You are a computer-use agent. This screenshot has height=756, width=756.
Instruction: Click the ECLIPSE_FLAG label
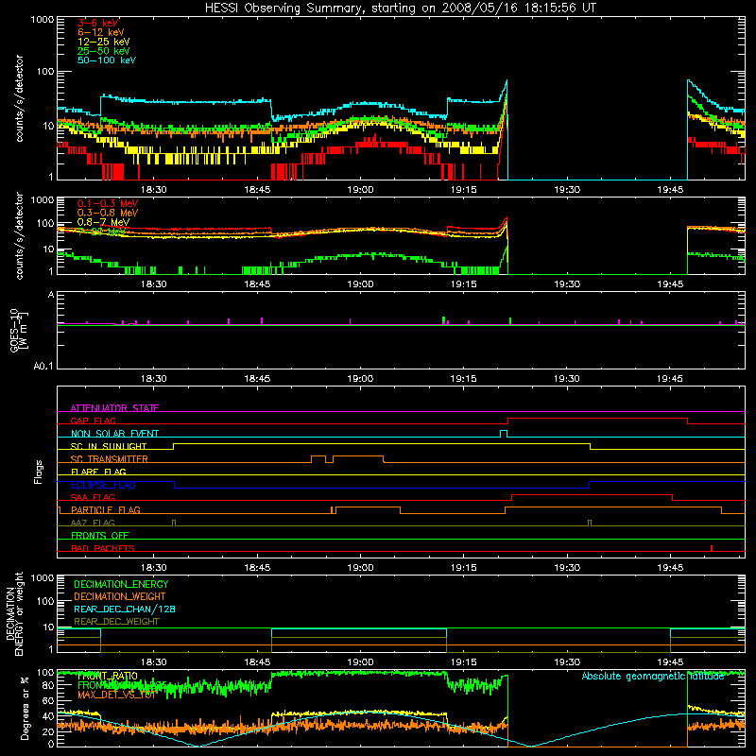[x=103, y=485]
